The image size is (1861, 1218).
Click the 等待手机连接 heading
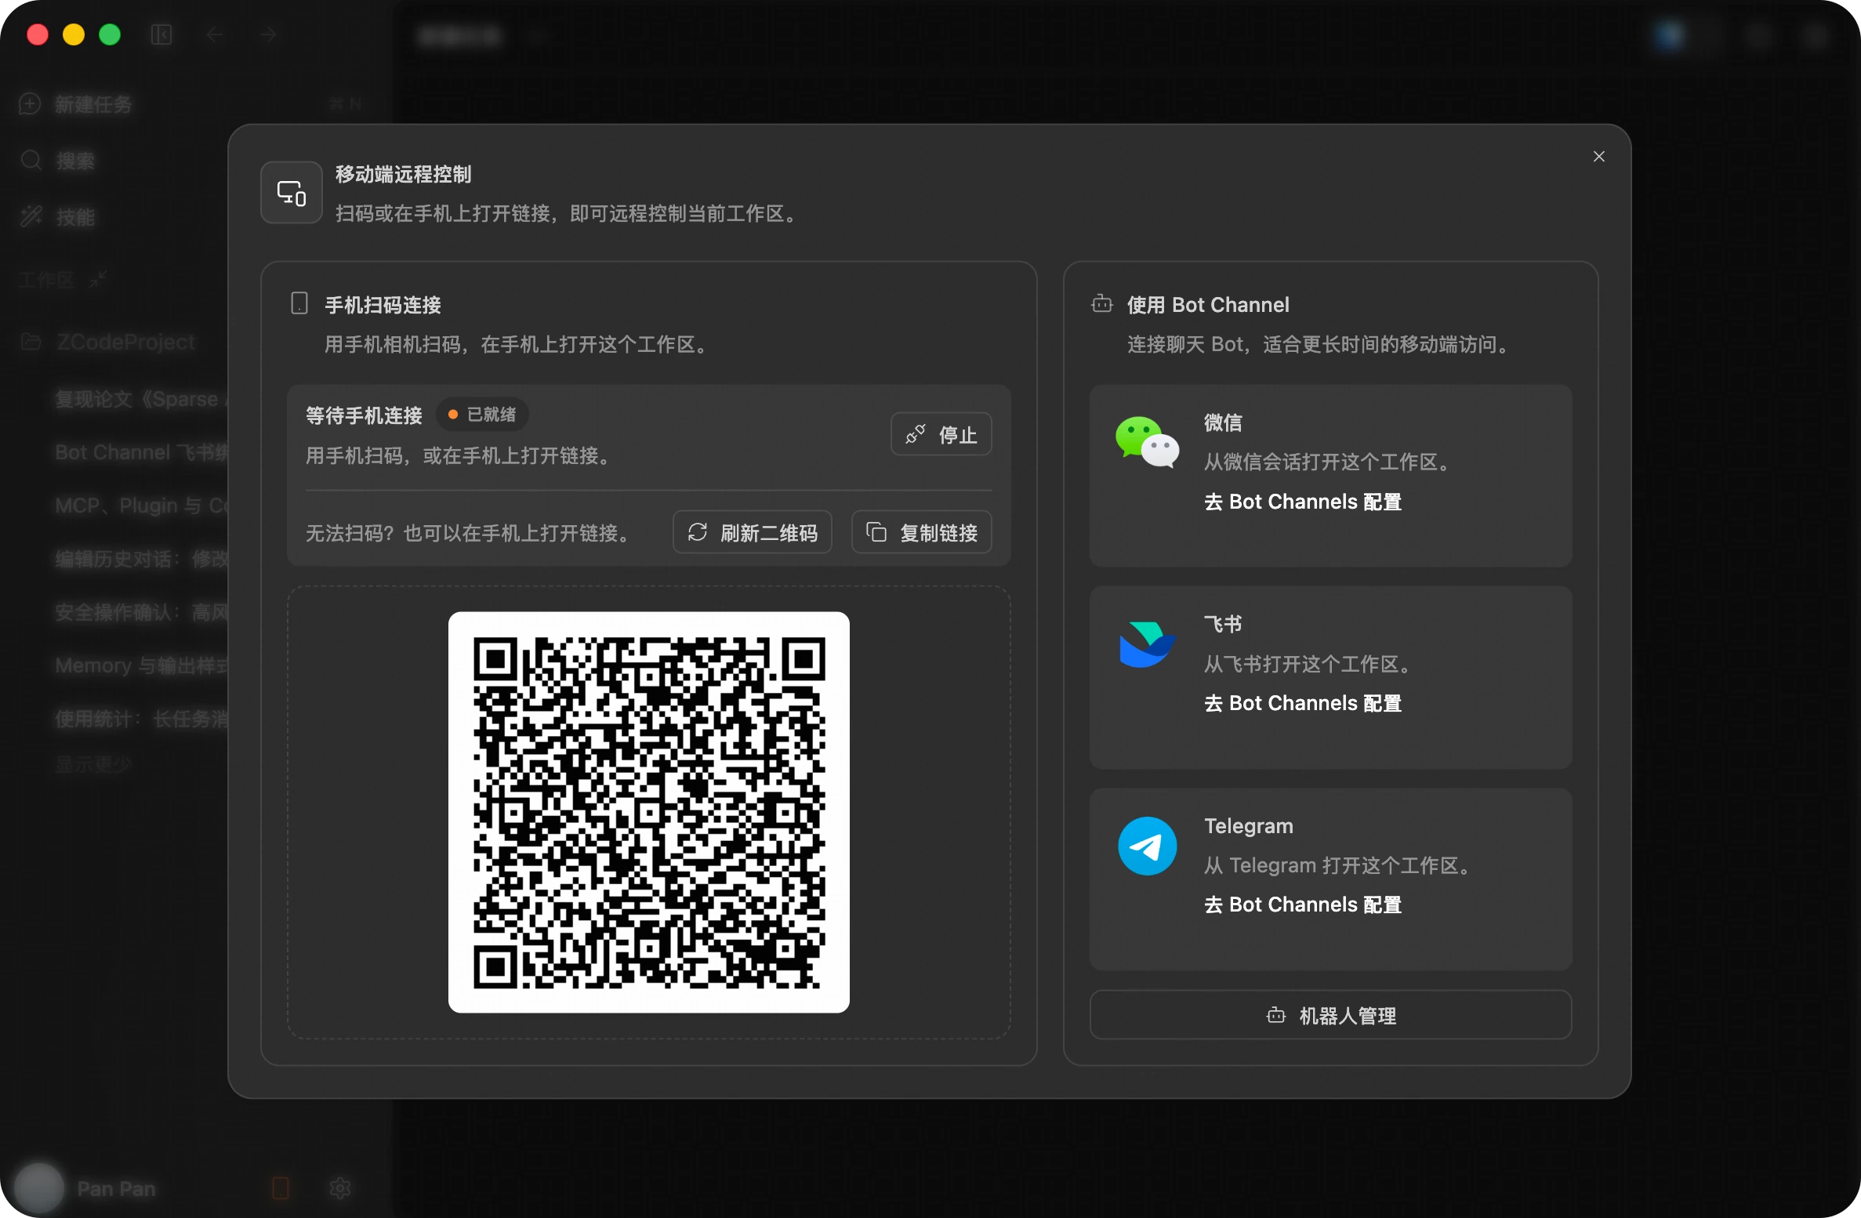[x=364, y=415]
